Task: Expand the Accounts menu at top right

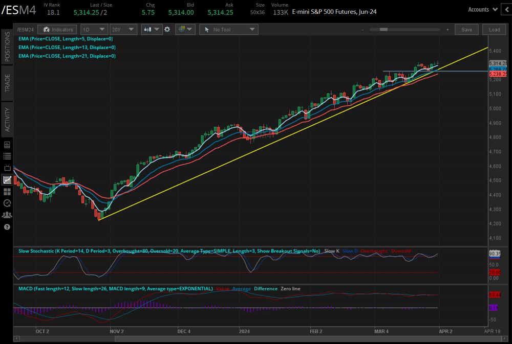Action: (483, 9)
